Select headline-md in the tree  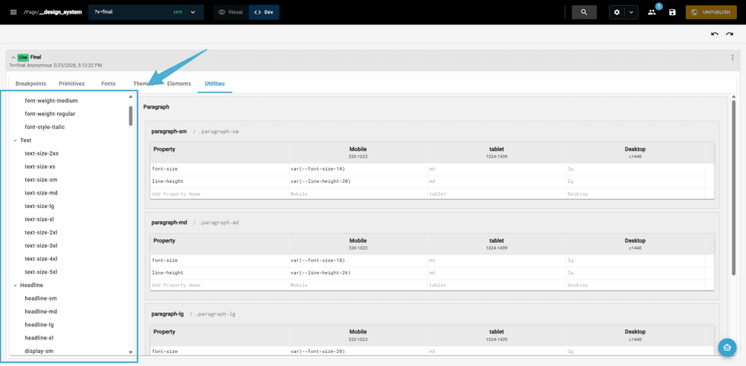[41, 311]
